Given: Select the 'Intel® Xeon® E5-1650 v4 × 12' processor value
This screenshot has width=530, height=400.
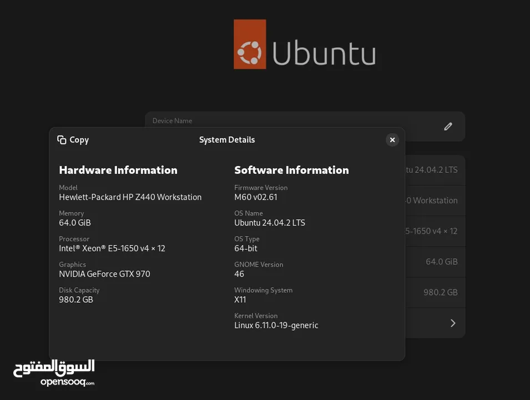Looking at the screenshot, I should (x=112, y=248).
